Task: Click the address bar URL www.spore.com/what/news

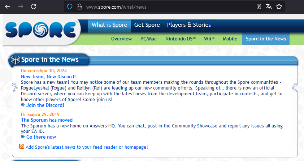Action: click(x=116, y=7)
